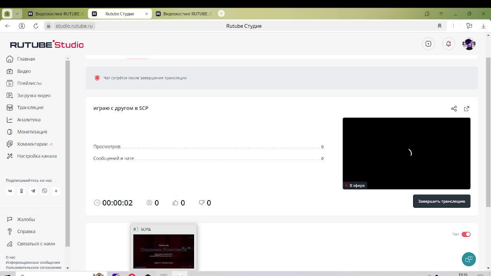Screen dimensions: 491x276
Task: Click the sidebar scroll-down arrow
Action: point(68,268)
